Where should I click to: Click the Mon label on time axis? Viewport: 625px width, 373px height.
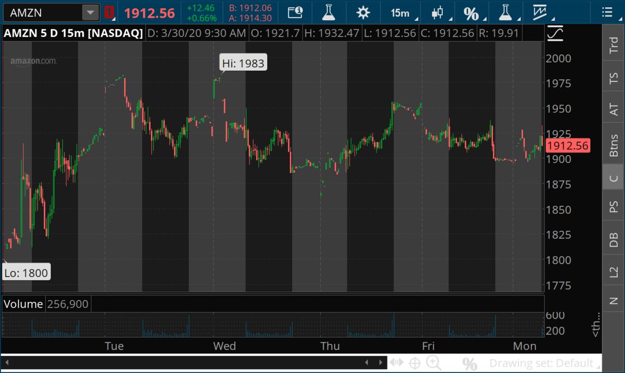pos(524,346)
